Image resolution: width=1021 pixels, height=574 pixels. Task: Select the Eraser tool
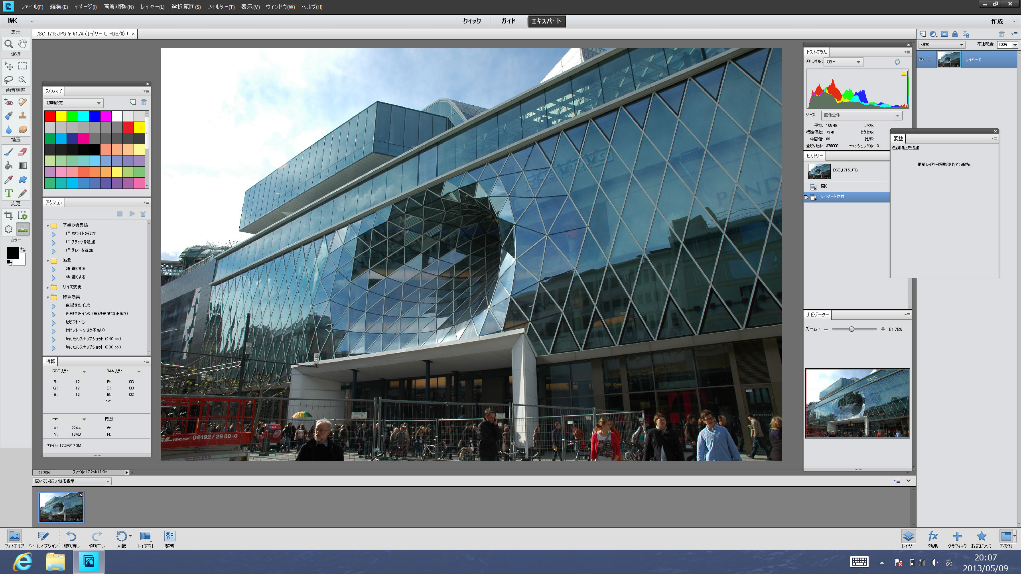click(23, 152)
